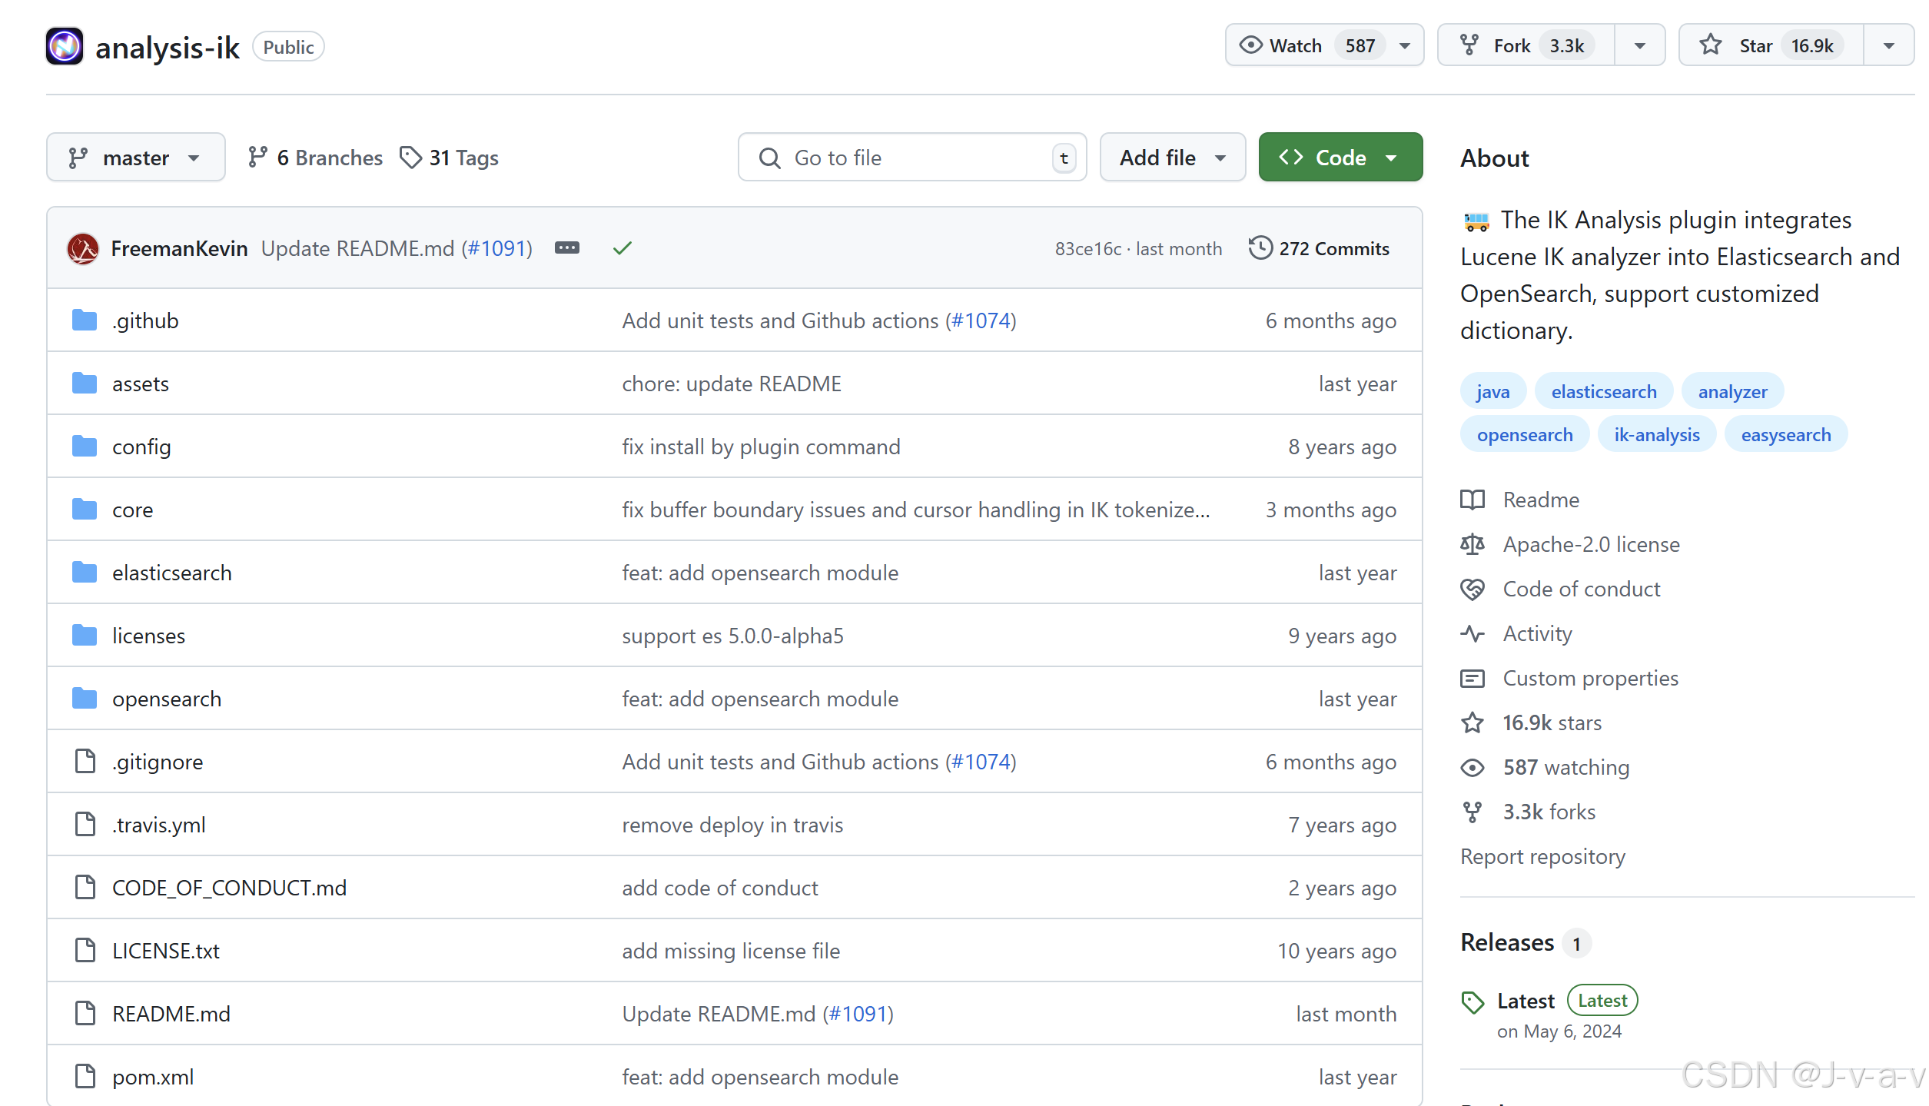This screenshot has width=1929, height=1106.
Task: Click the analysis-ik repository avatar icon
Action: pos(65,47)
